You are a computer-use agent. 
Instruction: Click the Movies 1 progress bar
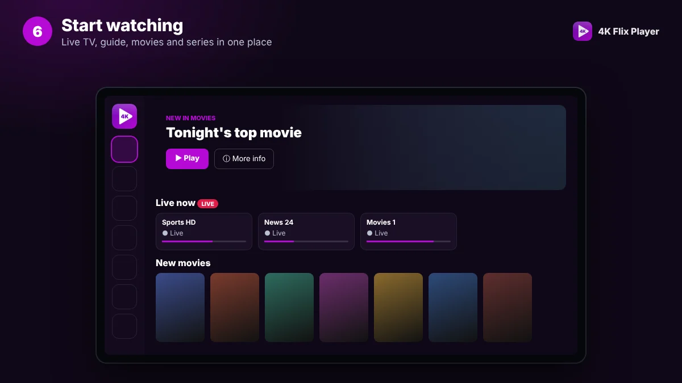point(409,241)
